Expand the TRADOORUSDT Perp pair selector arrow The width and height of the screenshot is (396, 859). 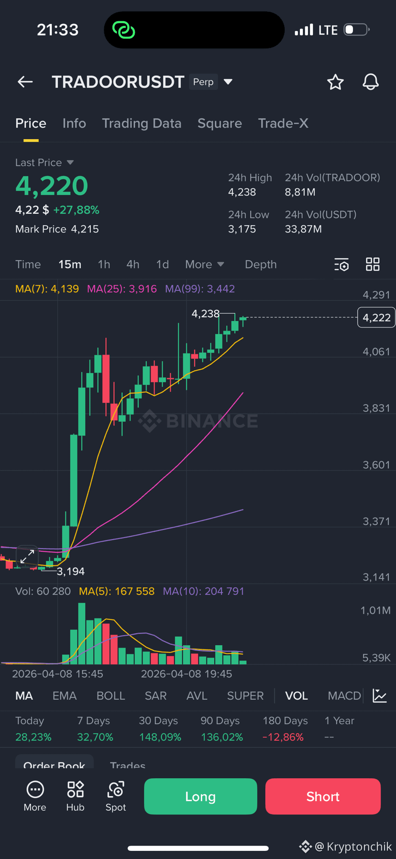tap(228, 82)
